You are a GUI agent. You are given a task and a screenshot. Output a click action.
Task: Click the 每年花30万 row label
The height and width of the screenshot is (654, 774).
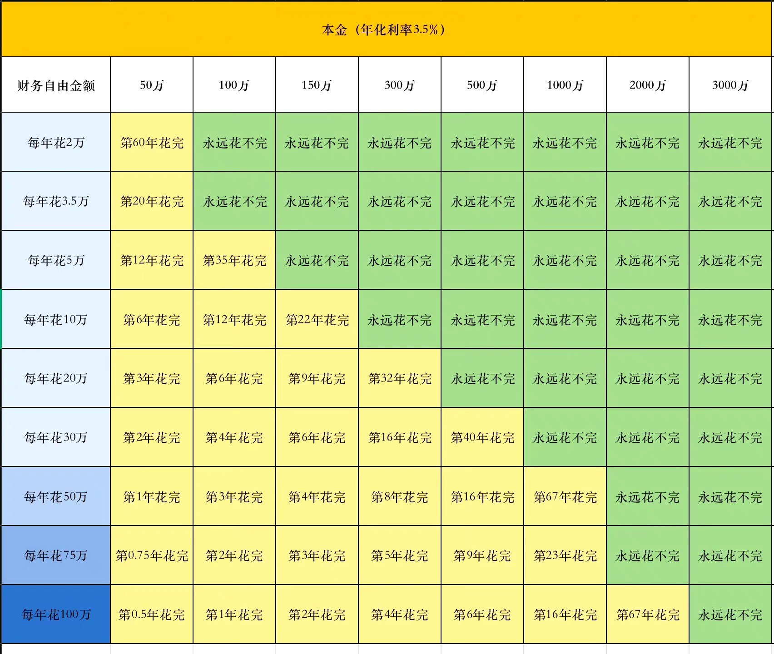tap(56, 437)
